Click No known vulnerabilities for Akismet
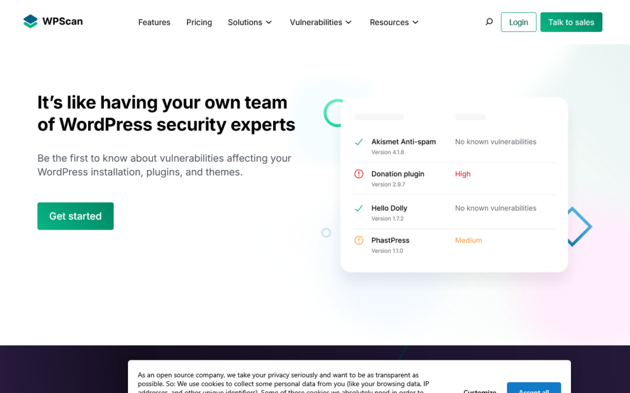The height and width of the screenshot is (393, 630). coord(495,142)
